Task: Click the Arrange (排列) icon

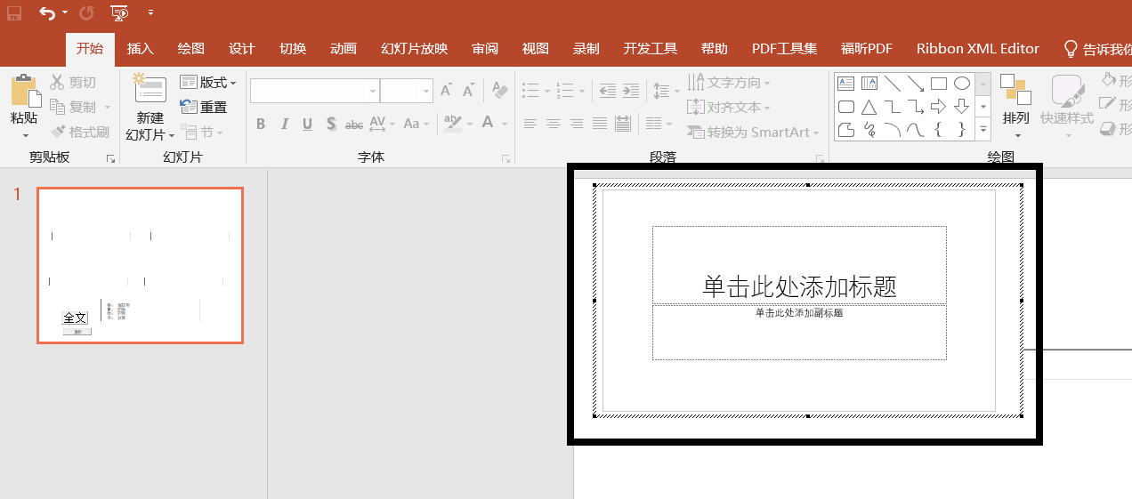Action: (1015, 91)
